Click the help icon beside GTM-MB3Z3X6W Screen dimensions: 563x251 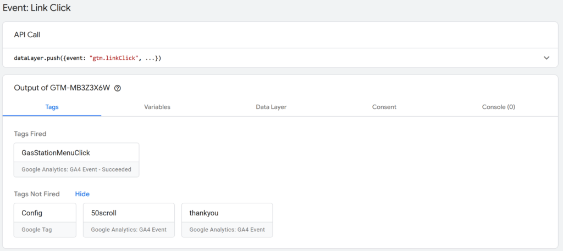[117, 88]
